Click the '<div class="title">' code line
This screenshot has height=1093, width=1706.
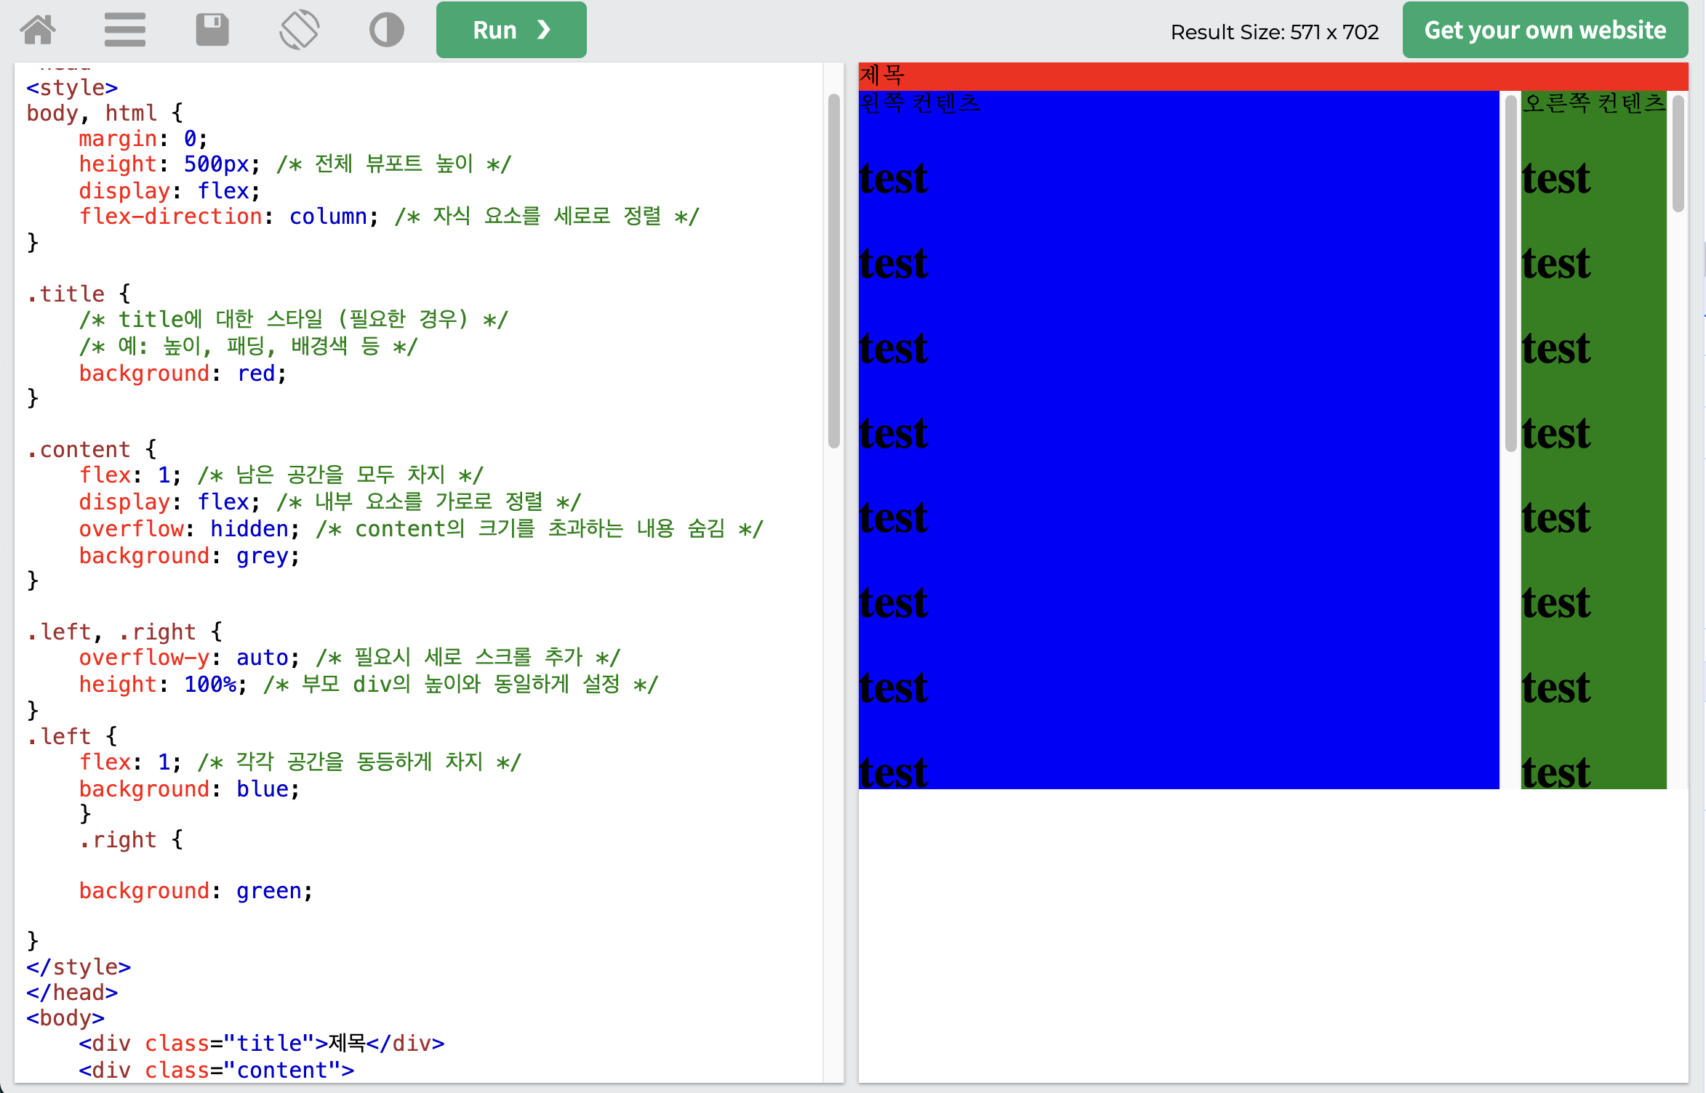pyautogui.click(x=262, y=1044)
